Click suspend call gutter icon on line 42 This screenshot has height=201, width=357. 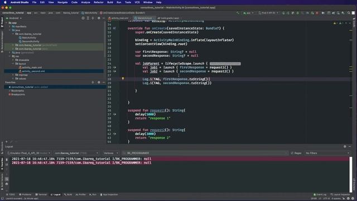(x=114, y=134)
